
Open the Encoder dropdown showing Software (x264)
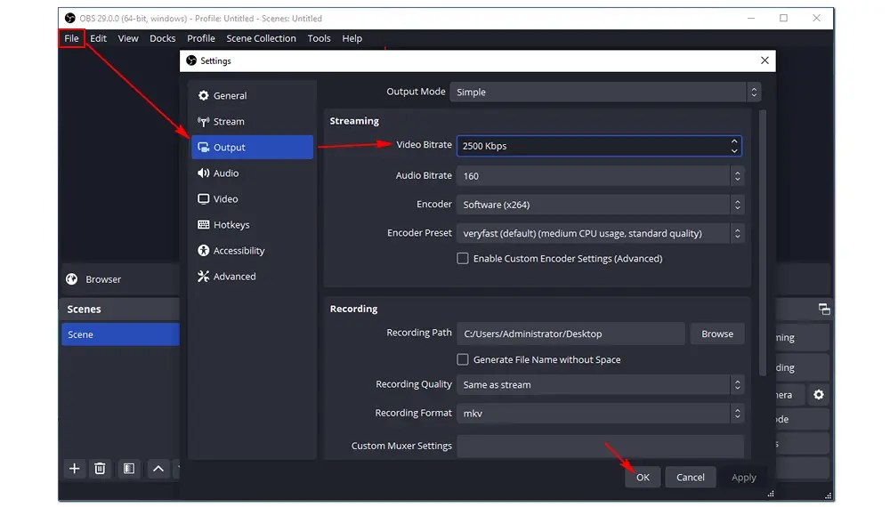click(x=600, y=205)
